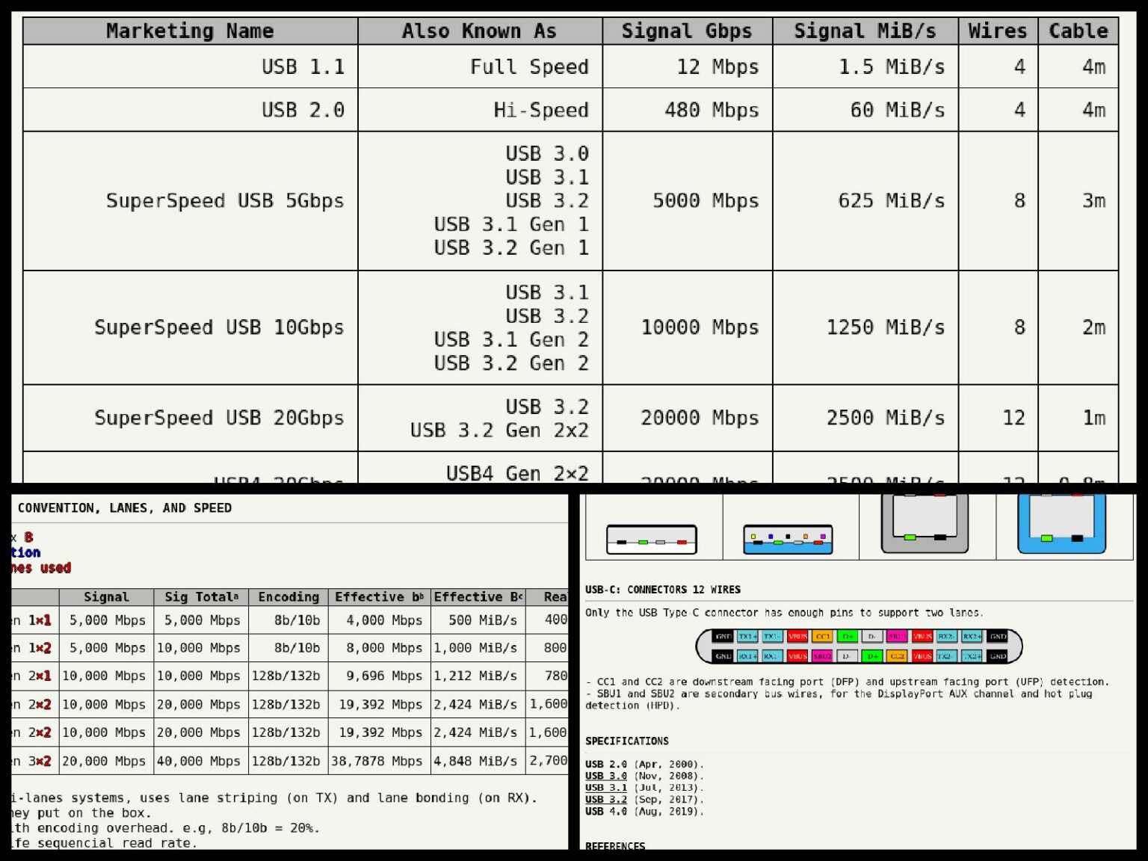This screenshot has width=1148, height=861.
Task: Select a red VBUS pin on the pinout
Action: 797,637
